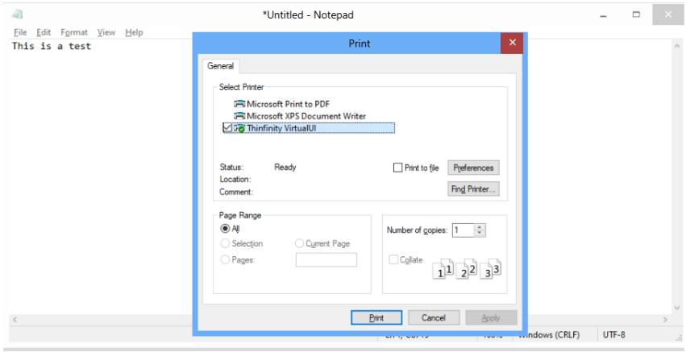Open the View menu in Notepad
Viewport: 686px width, 352px height.
point(106,32)
